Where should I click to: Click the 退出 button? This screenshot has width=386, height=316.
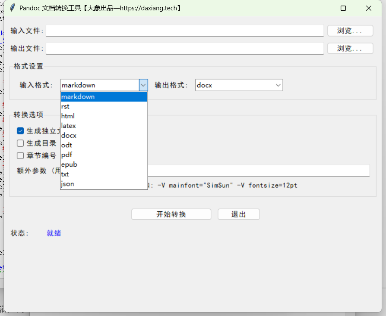(x=238, y=214)
